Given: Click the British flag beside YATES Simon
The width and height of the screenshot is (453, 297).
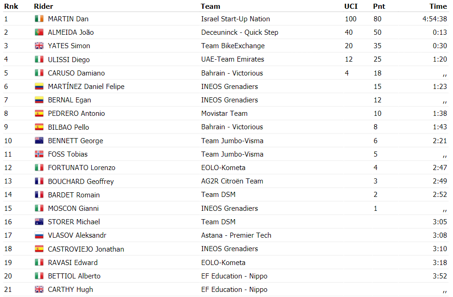Looking at the screenshot, I should pos(39,45).
